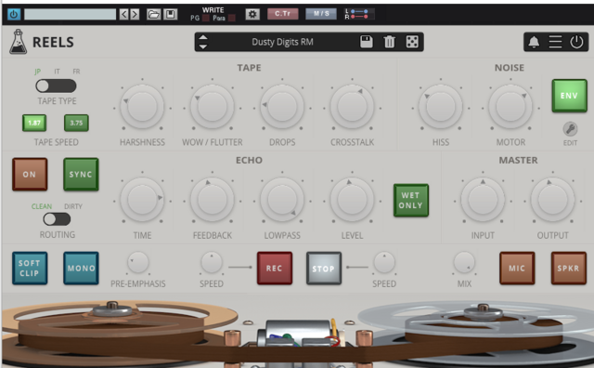Click the host save preset floppy icon
The width and height of the screenshot is (594, 368).
tap(171, 15)
